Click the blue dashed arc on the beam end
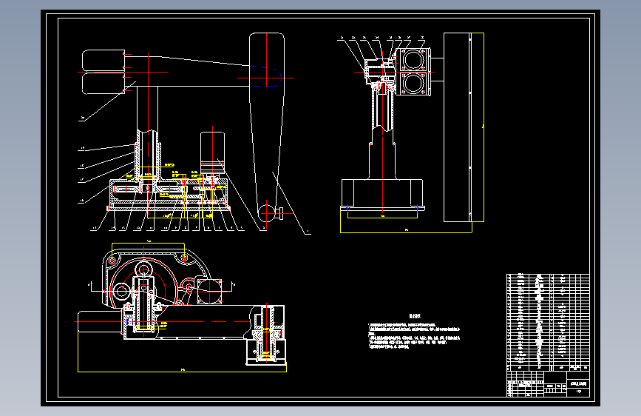Image resolution: width=641 pixels, height=416 pixels. (x=267, y=76)
